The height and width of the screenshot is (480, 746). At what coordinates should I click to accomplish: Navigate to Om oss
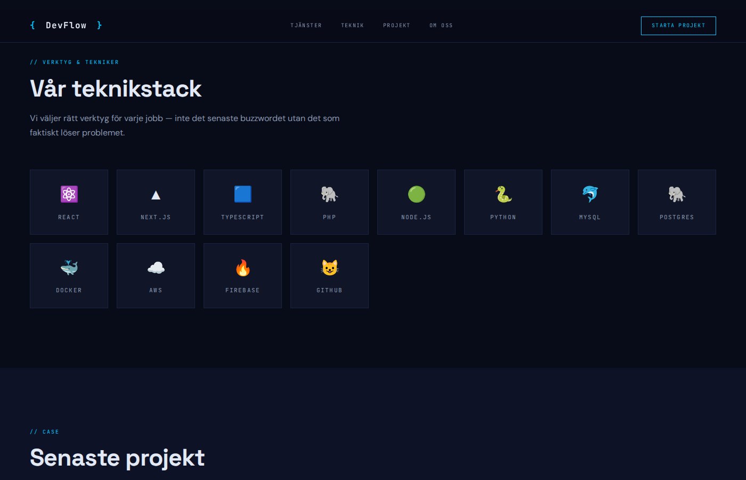(x=441, y=26)
